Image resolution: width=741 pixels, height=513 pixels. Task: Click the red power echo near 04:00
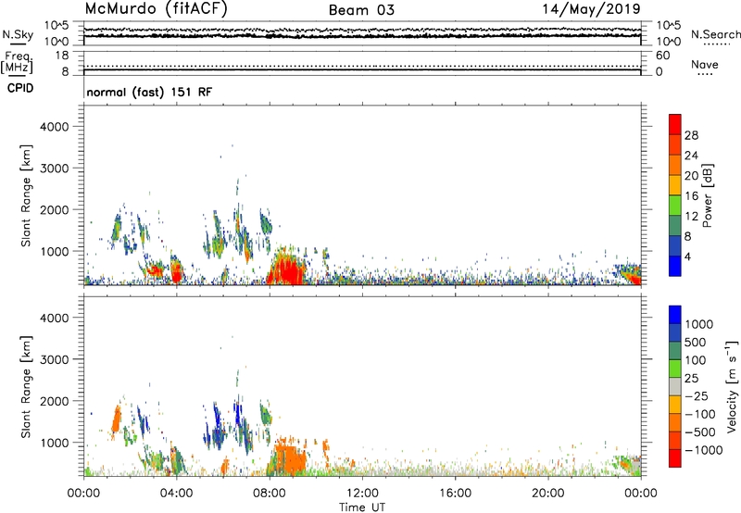point(177,273)
